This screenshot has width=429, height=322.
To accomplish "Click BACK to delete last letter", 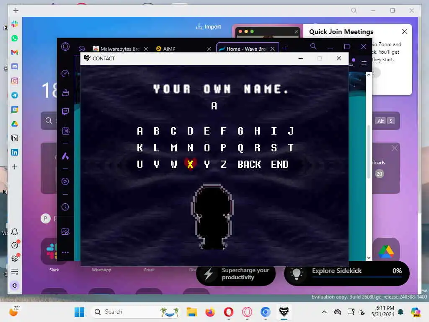I will click(249, 164).
